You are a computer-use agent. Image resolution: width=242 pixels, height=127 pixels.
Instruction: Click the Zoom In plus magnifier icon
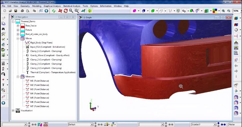point(223,11)
